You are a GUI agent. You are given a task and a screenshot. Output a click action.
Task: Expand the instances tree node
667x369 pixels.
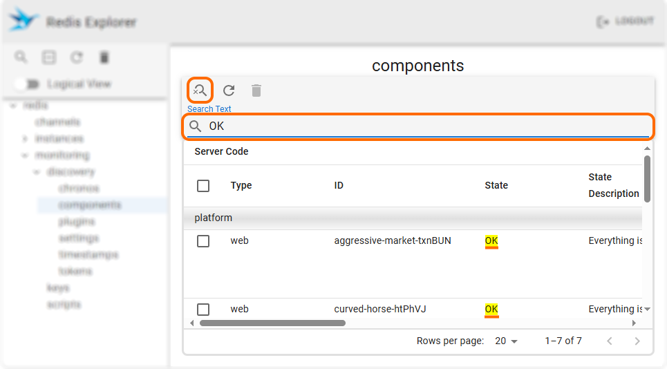click(x=26, y=139)
